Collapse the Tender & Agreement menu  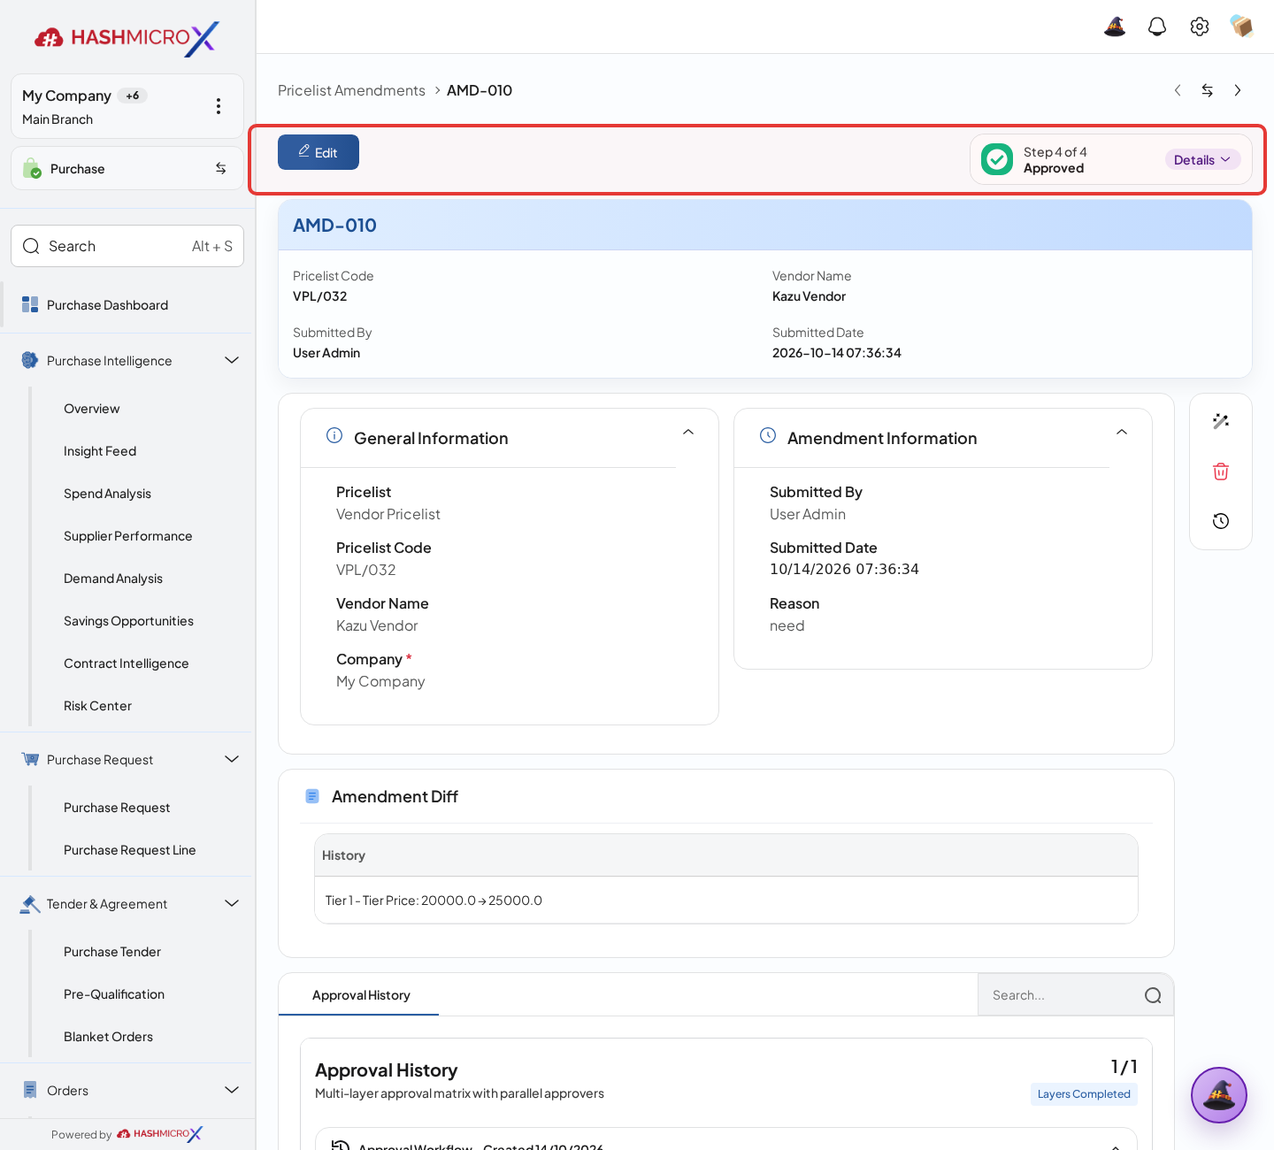click(232, 903)
